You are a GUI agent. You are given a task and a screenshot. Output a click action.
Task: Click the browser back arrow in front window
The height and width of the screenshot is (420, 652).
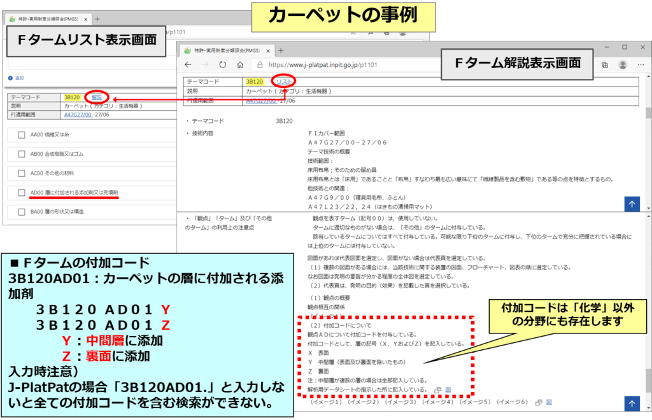pyautogui.click(x=188, y=65)
